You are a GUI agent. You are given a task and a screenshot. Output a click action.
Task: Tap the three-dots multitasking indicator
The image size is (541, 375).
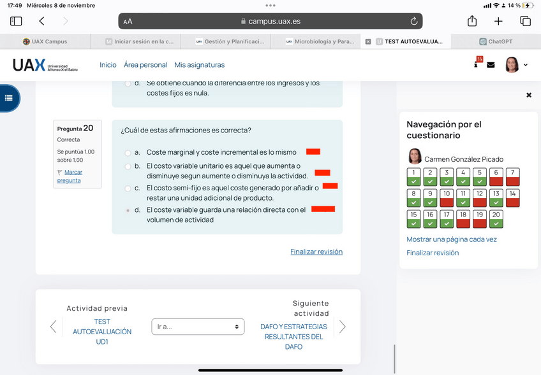(x=270, y=5)
